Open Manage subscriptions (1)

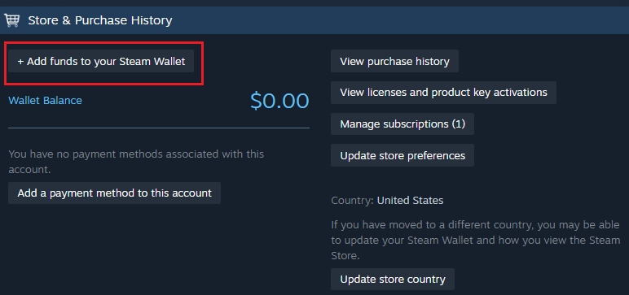402,124
